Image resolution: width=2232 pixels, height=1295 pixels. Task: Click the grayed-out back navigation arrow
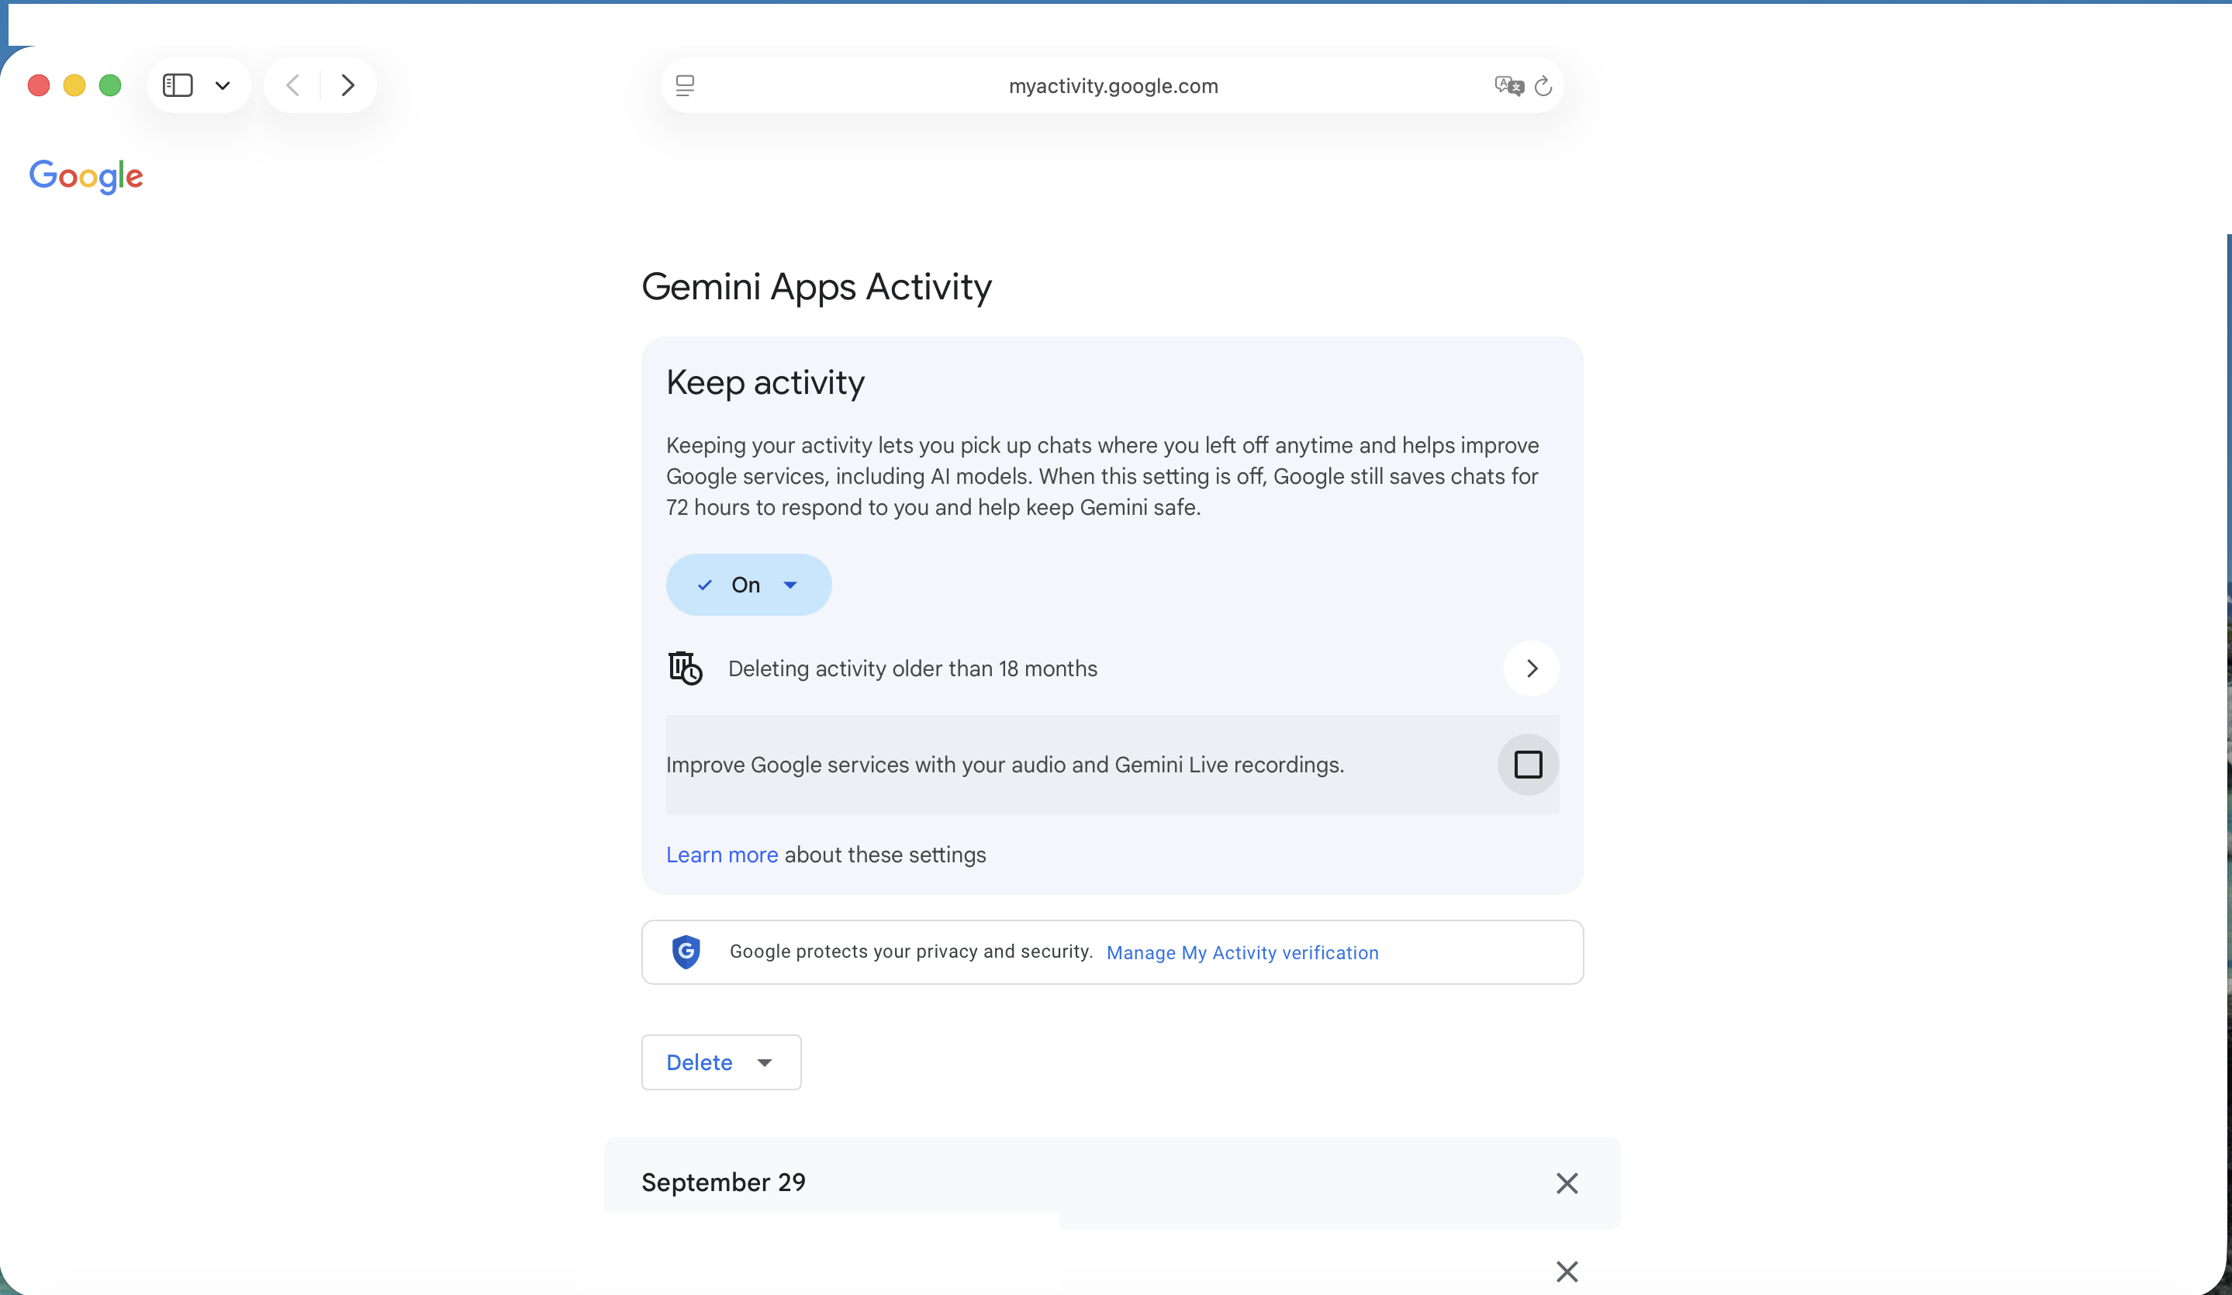tap(292, 85)
